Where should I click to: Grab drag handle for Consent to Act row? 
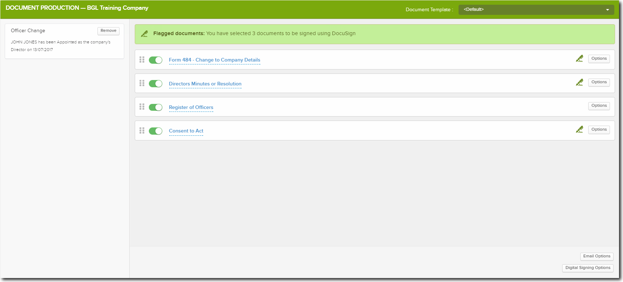(142, 131)
